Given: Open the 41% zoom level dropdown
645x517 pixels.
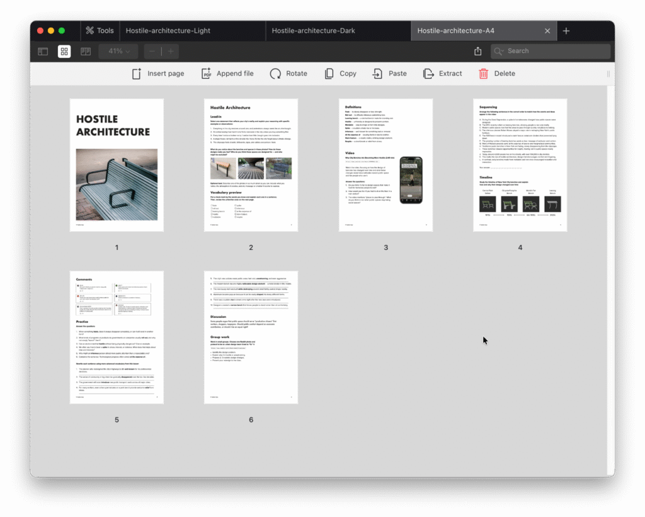Looking at the screenshot, I should click(x=117, y=51).
